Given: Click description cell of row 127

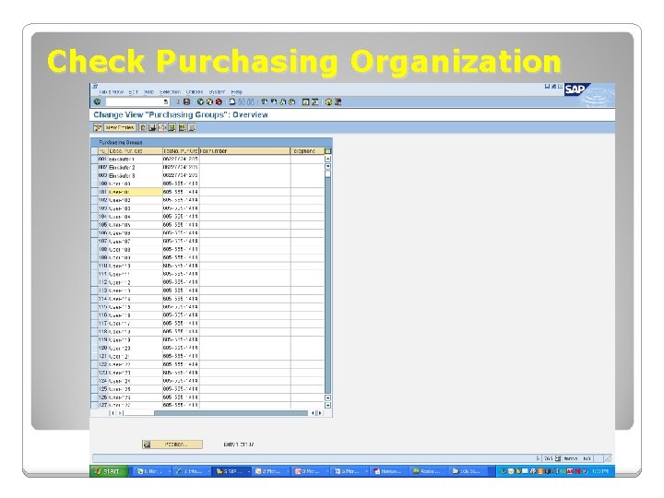Looking at the screenshot, I should [135, 405].
